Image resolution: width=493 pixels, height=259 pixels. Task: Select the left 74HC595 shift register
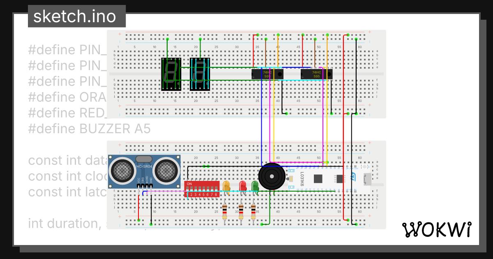coord(267,74)
